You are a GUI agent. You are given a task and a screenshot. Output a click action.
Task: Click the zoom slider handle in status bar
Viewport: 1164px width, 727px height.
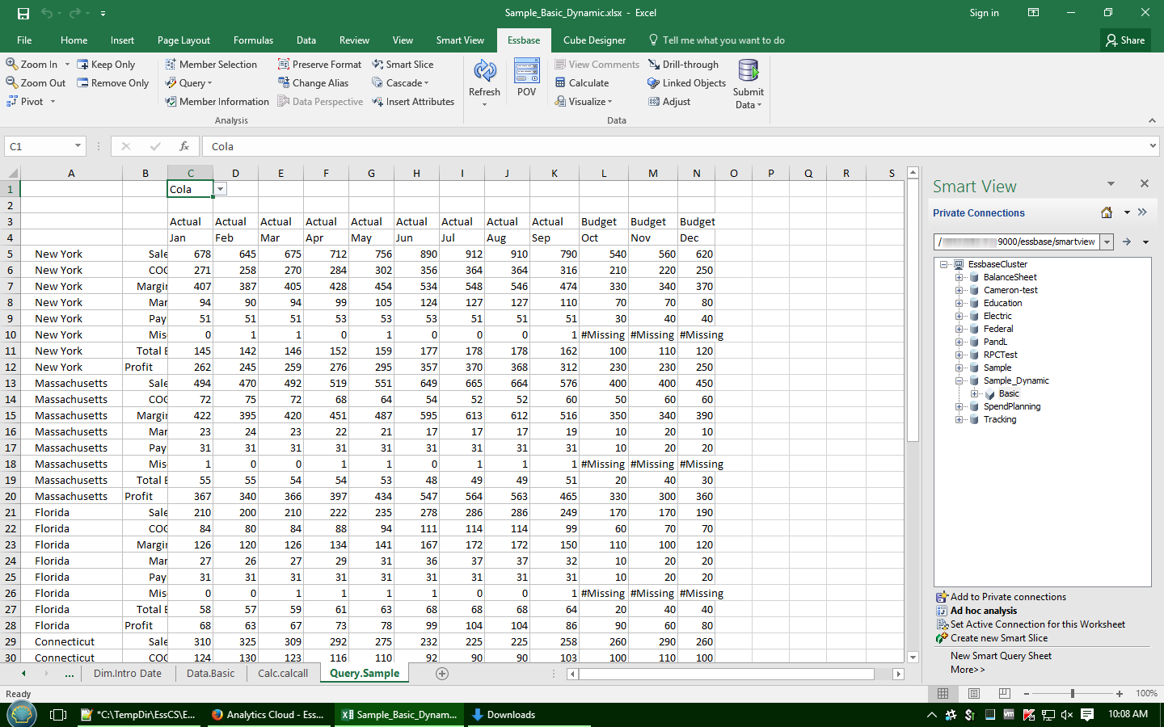[x=1072, y=693]
